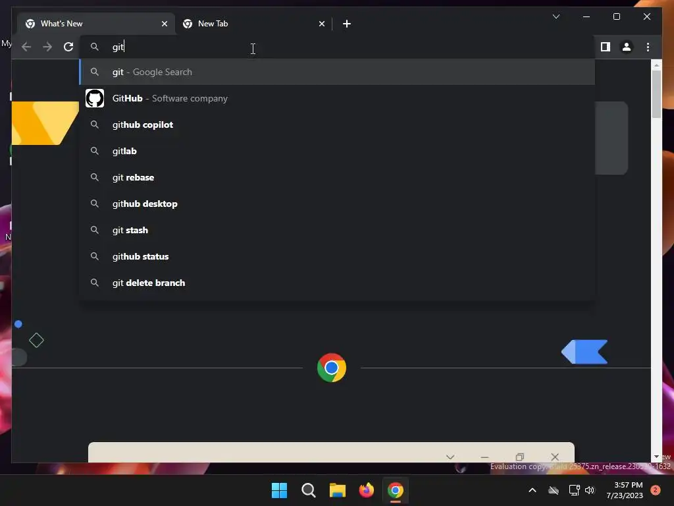Click the GitHub logo icon in suggestions

pos(95,98)
